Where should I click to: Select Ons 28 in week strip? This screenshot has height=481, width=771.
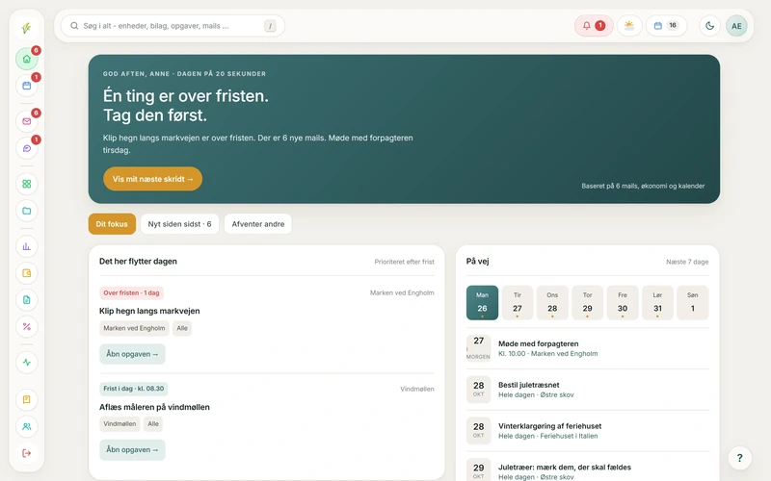coord(552,302)
